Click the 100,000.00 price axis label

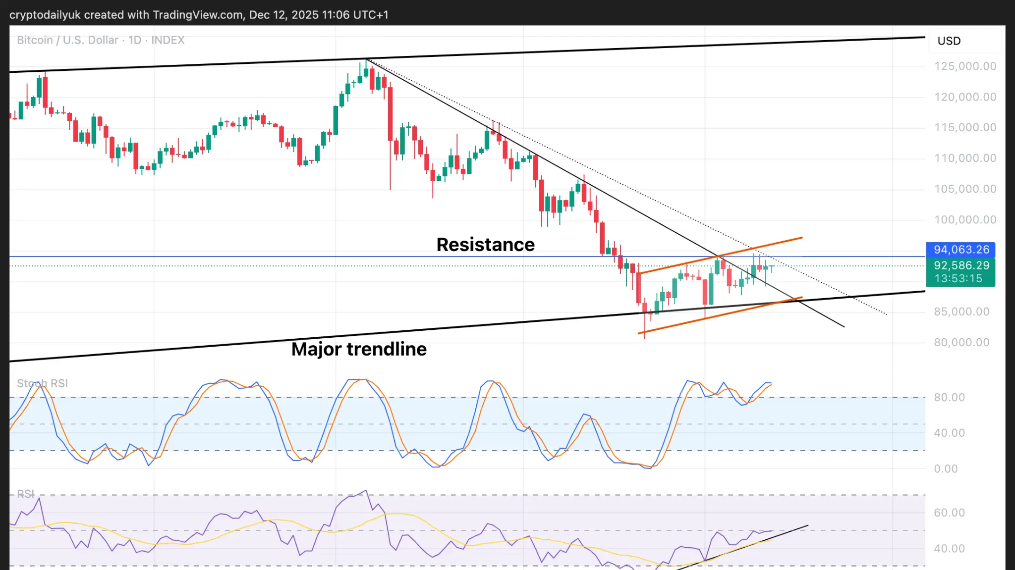(964, 220)
